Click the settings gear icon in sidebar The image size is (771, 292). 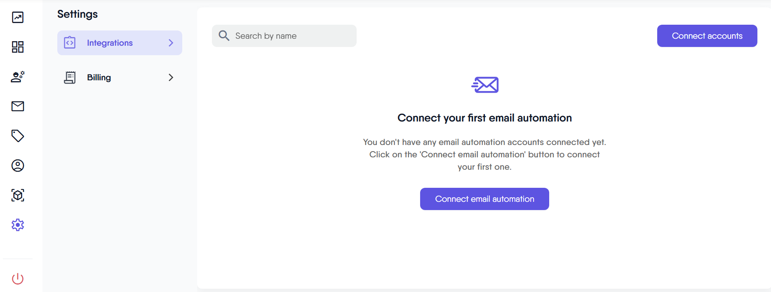click(x=18, y=225)
